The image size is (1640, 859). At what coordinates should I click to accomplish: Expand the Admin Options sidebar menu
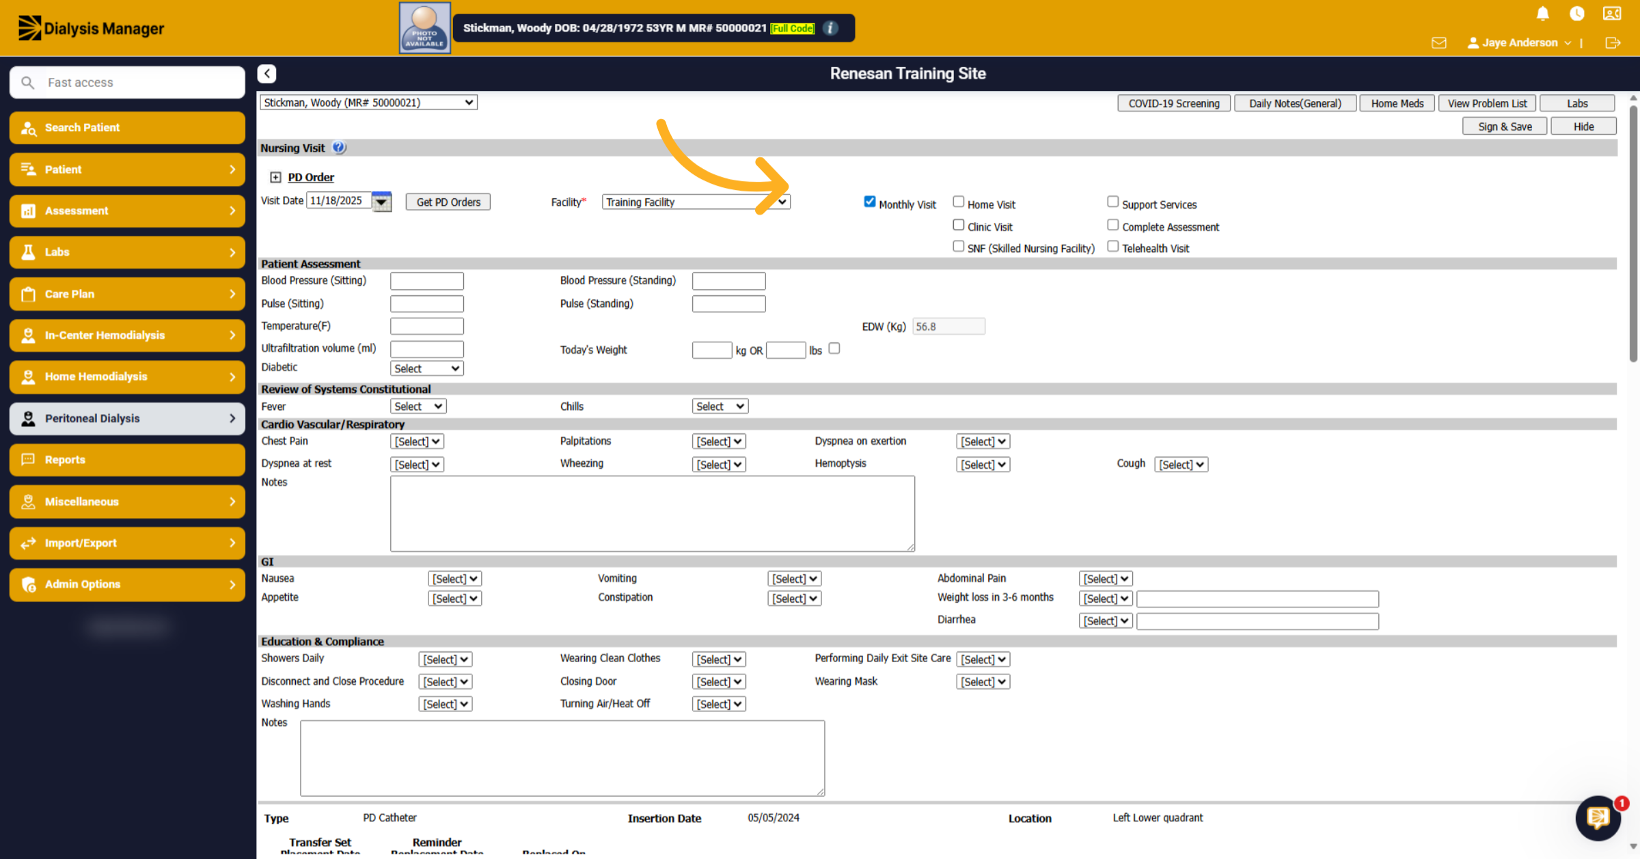click(x=127, y=584)
